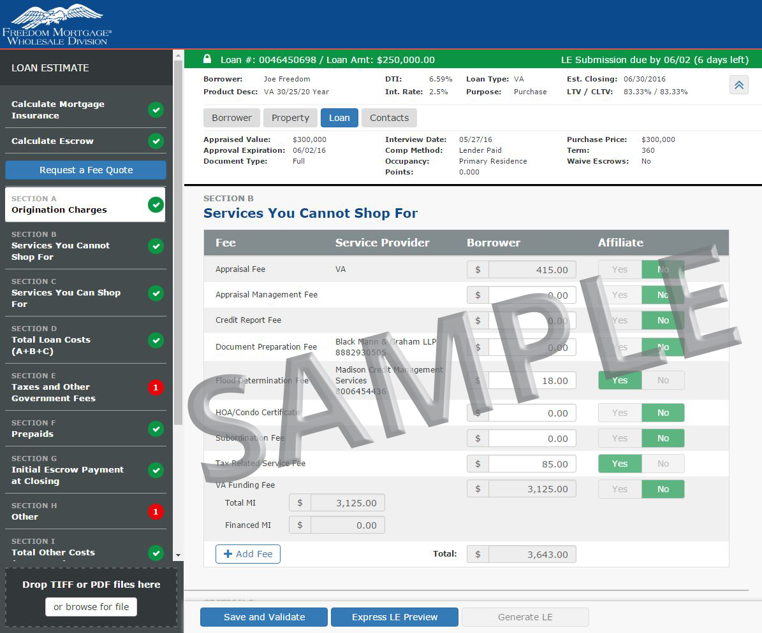Click the red alert badge on Section H
762x633 pixels.
click(x=156, y=511)
